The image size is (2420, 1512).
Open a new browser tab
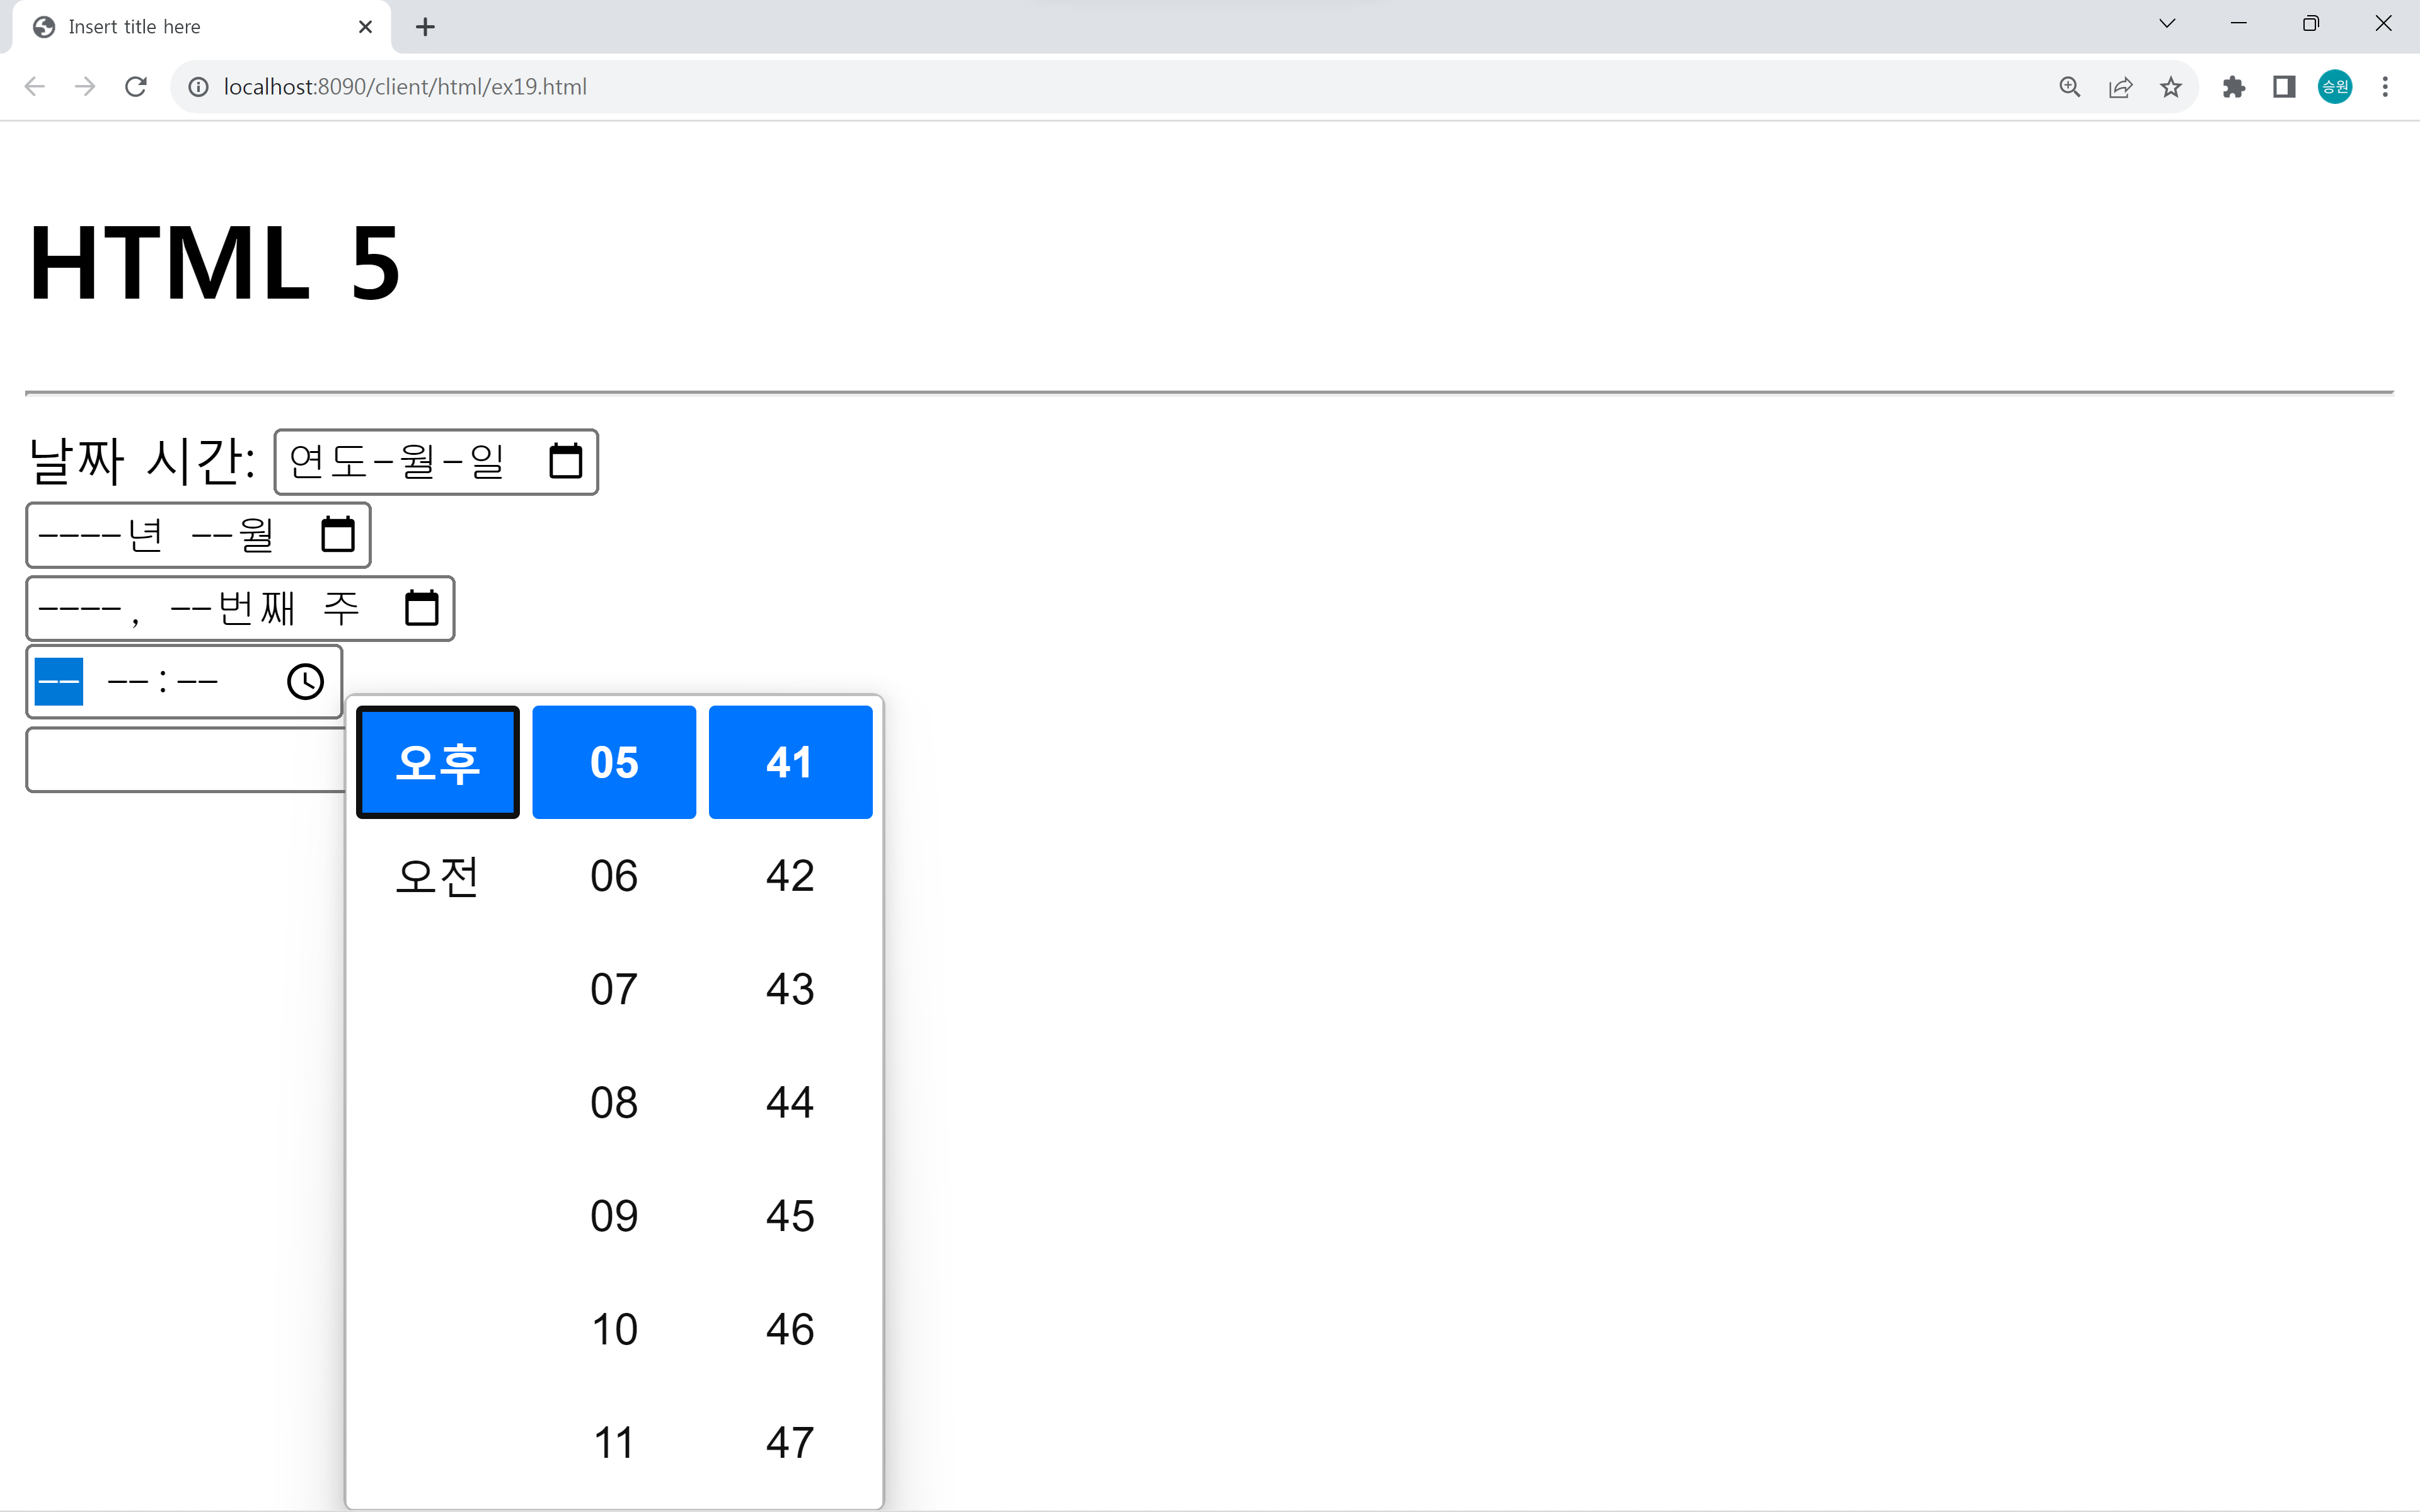425,27
